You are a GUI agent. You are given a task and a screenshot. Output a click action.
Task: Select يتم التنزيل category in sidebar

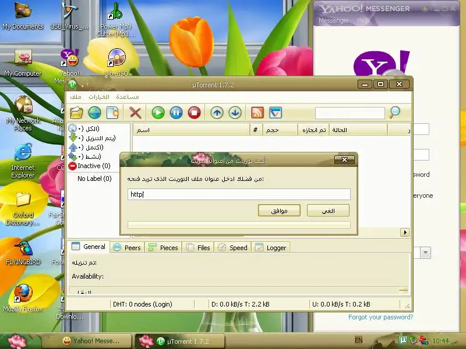(92, 138)
